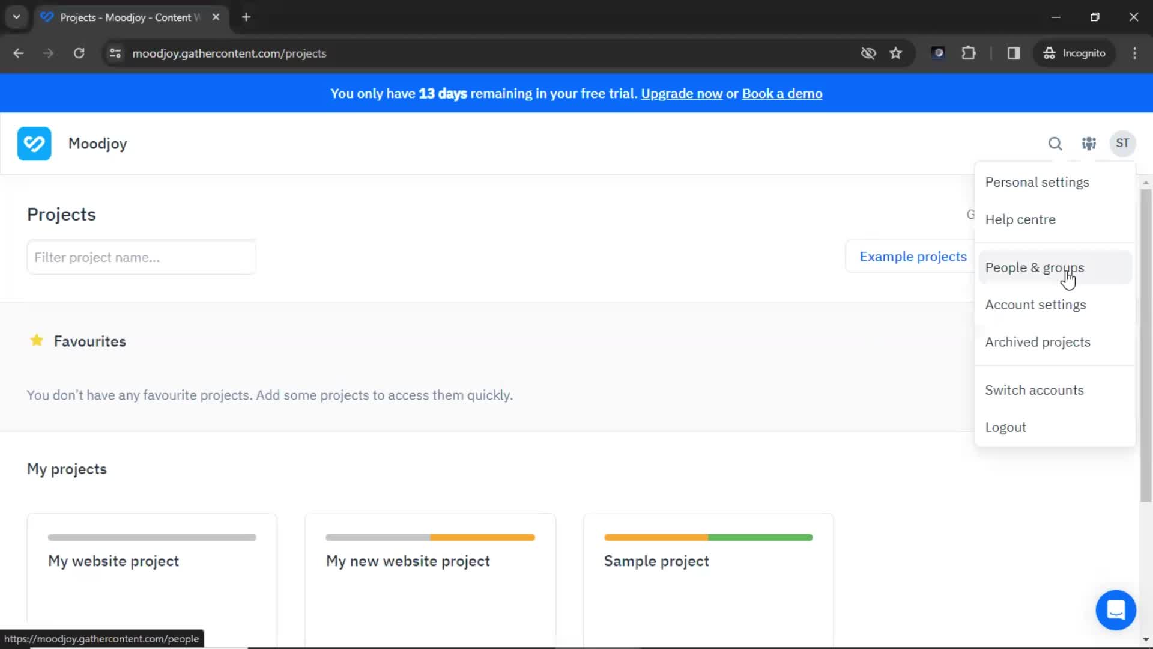Click the Sample project progress bar

click(x=708, y=537)
